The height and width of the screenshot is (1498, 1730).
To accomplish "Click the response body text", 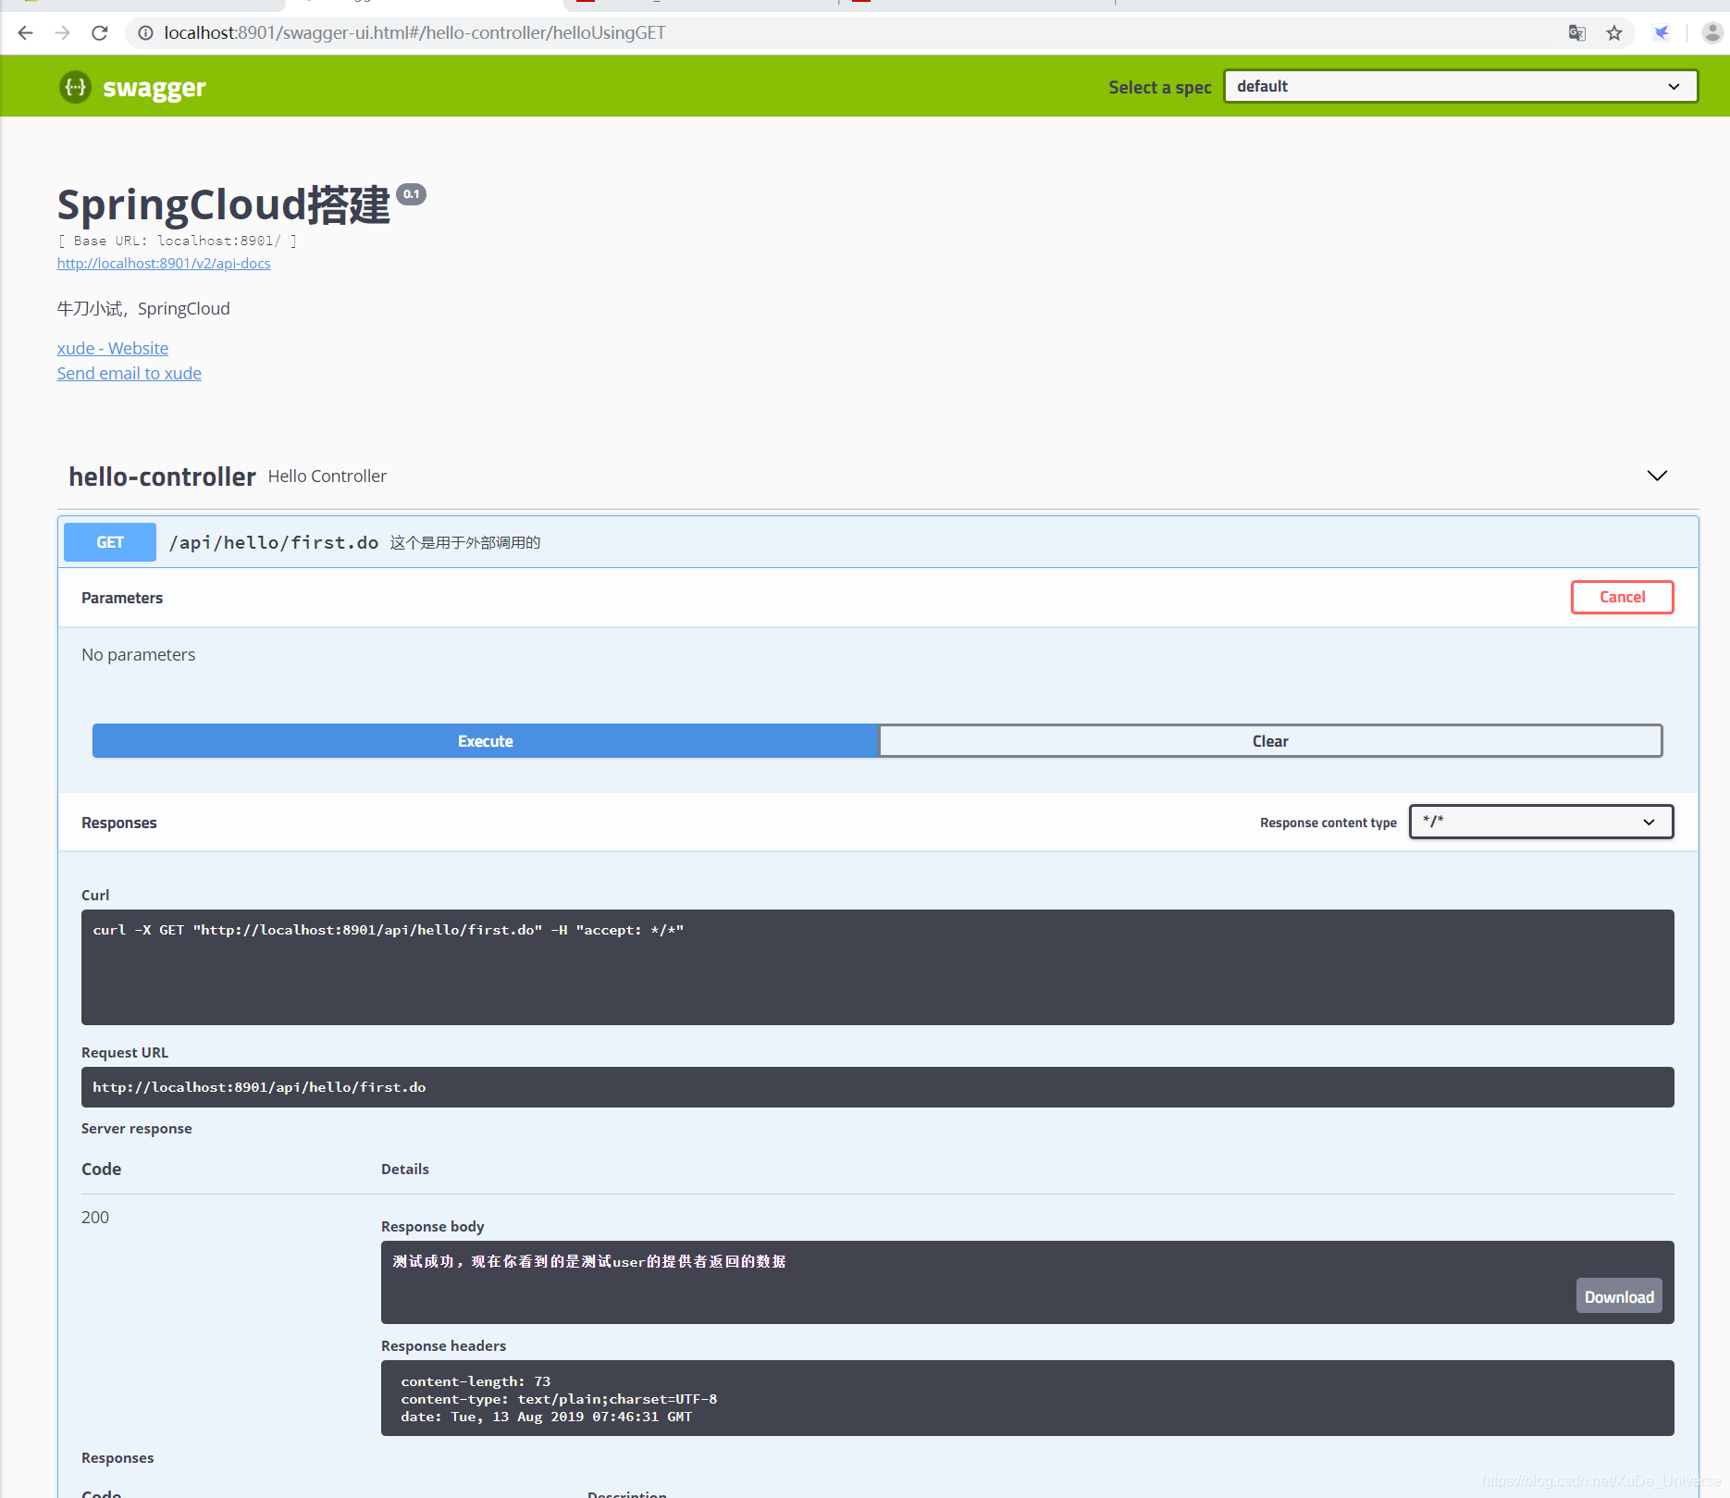I will (589, 1261).
